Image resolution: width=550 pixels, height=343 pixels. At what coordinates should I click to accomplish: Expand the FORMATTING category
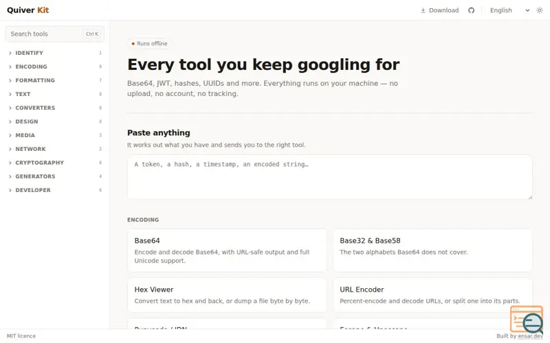pos(55,80)
